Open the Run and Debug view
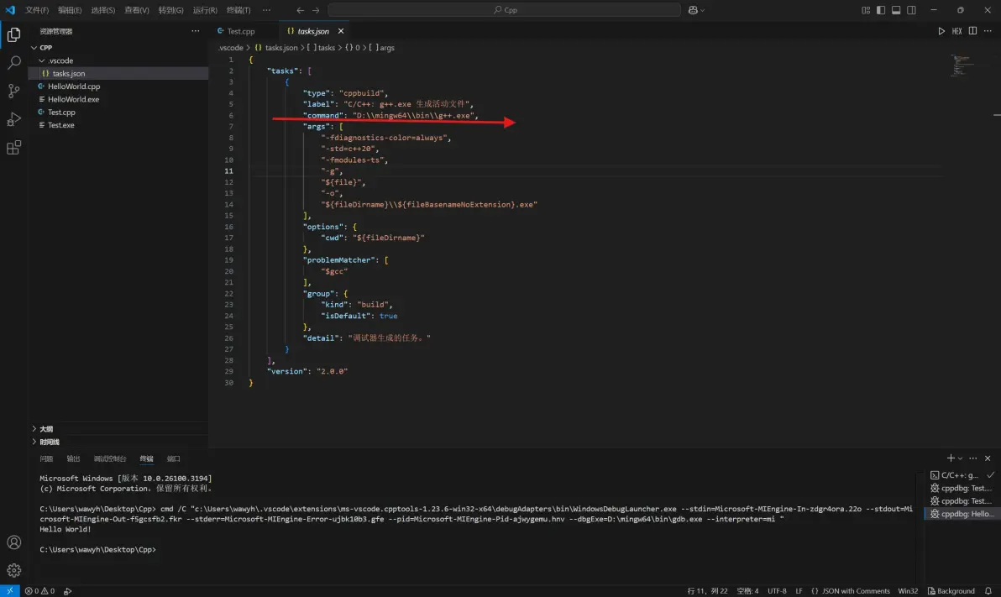Image resolution: width=1001 pixels, height=597 pixels. coord(13,119)
